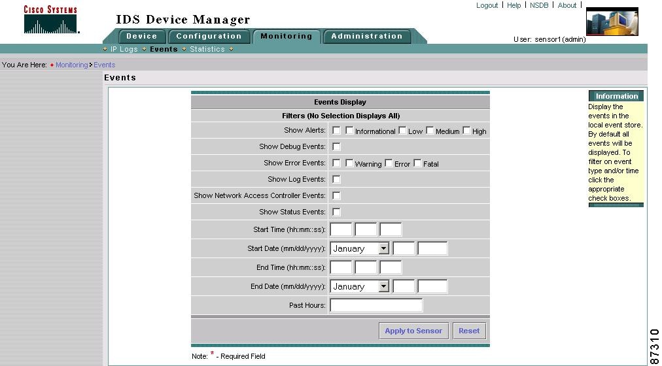Click the About link
This screenshot has width=662, height=366.
tap(567, 5)
